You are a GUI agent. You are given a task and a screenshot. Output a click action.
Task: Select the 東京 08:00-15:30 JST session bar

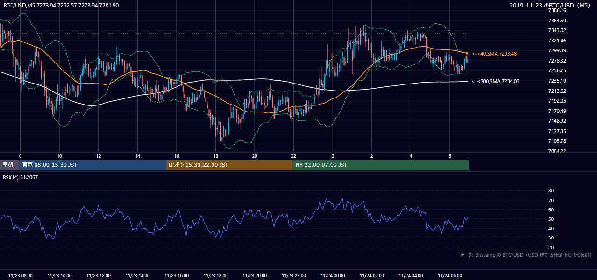point(92,165)
